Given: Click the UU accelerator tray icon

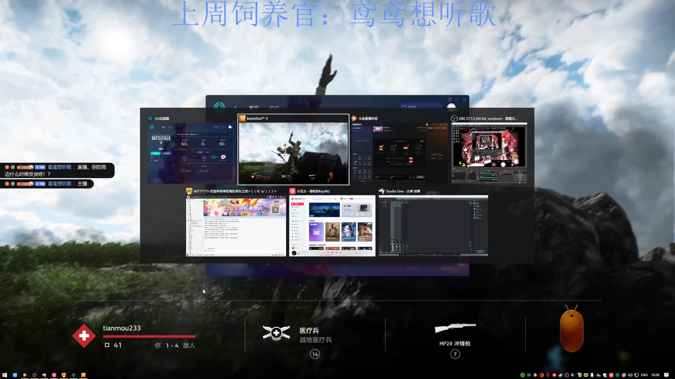Looking at the screenshot, I should pos(617,375).
